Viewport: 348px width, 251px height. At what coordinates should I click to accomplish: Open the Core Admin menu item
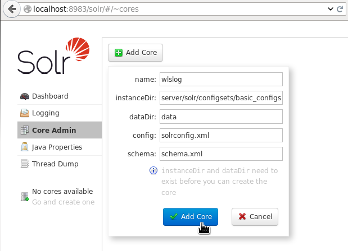[54, 131]
